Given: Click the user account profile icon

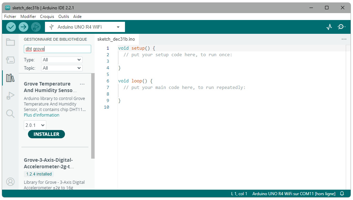Looking at the screenshot, I should point(10,181).
